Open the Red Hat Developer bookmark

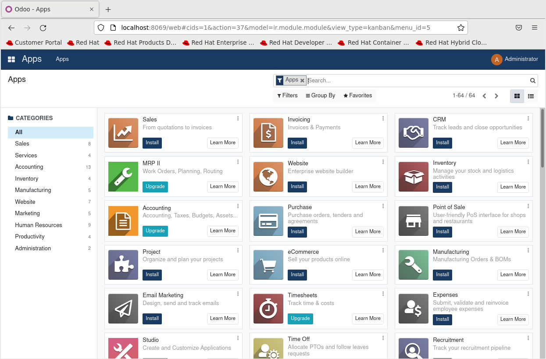[296, 43]
